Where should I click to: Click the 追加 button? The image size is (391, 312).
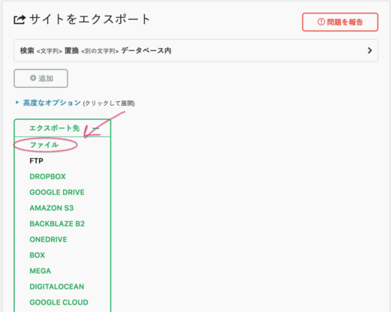point(41,78)
